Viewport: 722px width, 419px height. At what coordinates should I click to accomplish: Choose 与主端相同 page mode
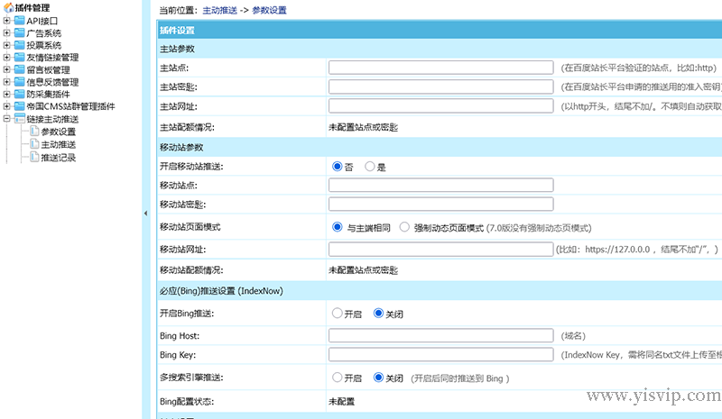click(337, 227)
